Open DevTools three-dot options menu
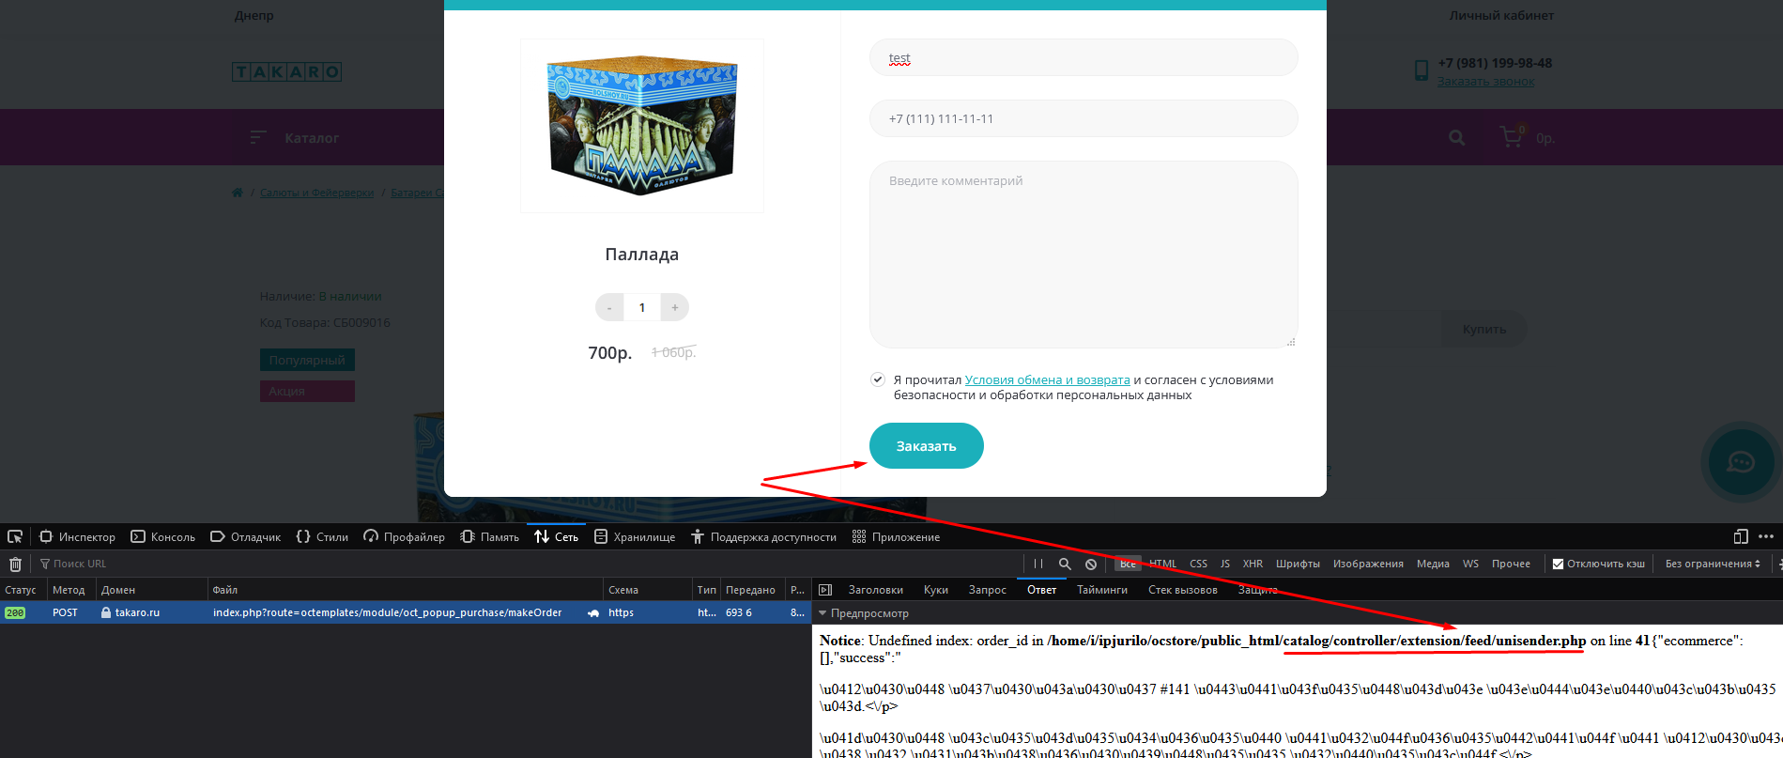The height and width of the screenshot is (758, 1783). pos(1766,537)
